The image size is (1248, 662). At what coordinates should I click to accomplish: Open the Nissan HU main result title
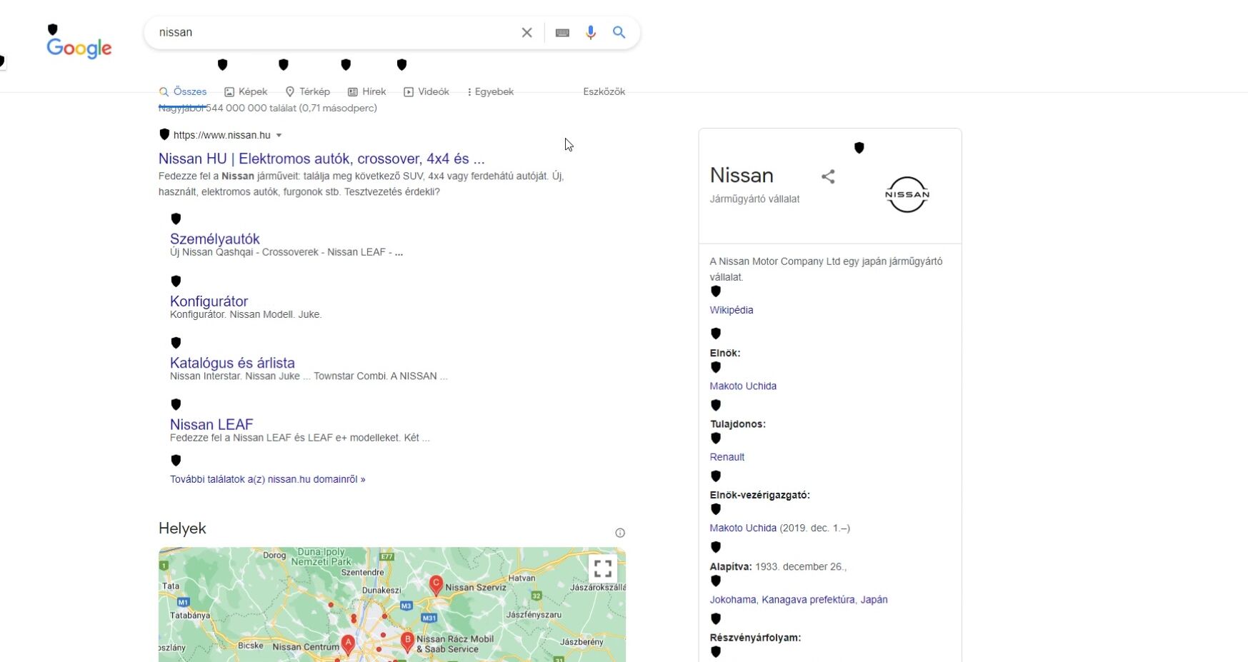pyautogui.click(x=321, y=159)
